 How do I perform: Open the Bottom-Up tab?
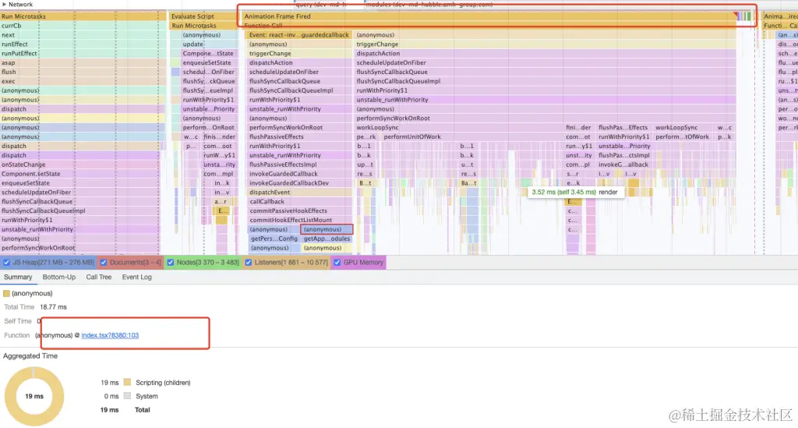pyautogui.click(x=59, y=278)
